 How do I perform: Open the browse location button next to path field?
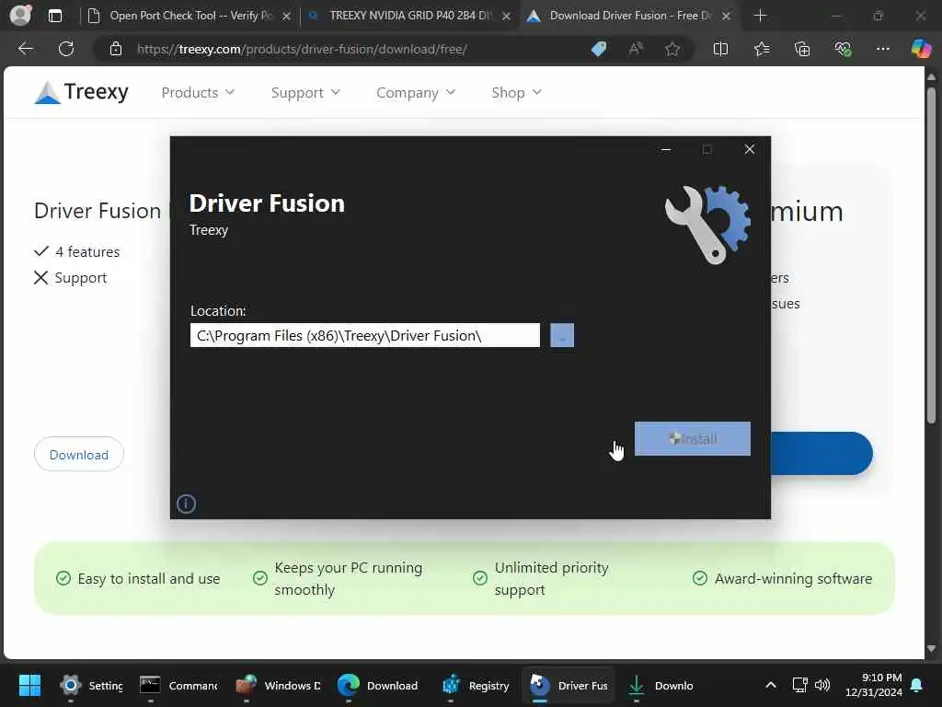click(x=562, y=335)
